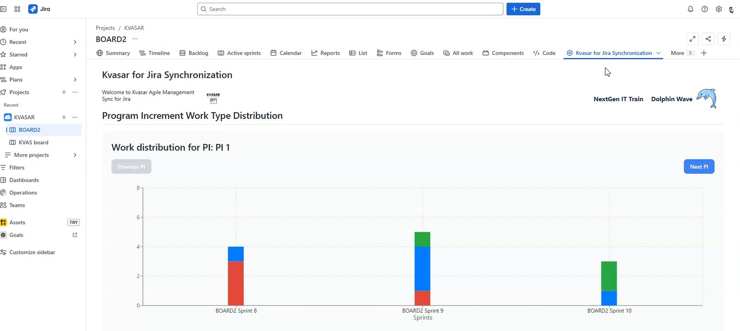Open the notifications bell
The width and height of the screenshot is (740, 331).
(x=690, y=9)
